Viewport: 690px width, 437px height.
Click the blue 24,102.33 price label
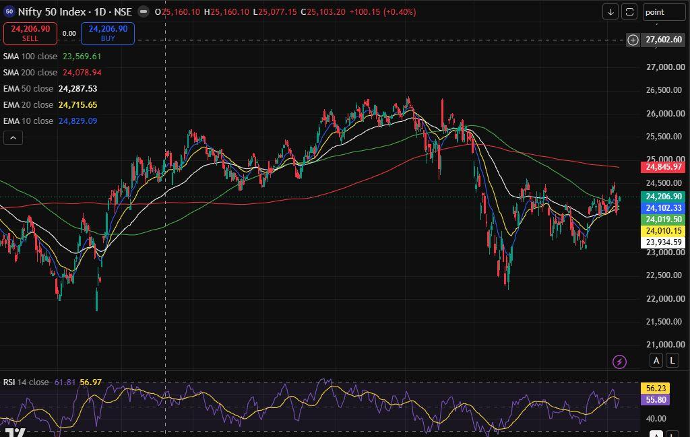click(663, 208)
